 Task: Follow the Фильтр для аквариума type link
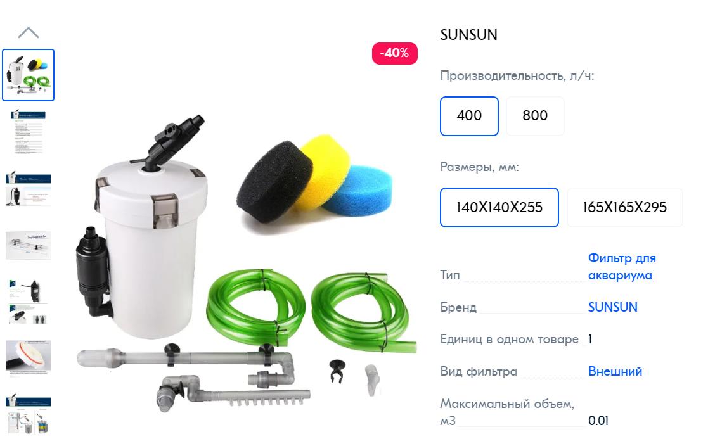click(622, 267)
